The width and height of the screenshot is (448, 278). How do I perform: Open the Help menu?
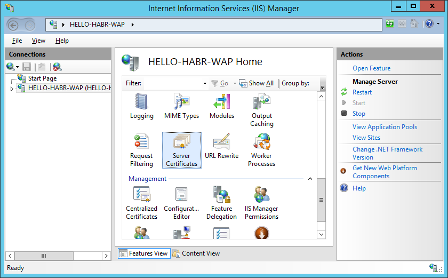coord(62,41)
